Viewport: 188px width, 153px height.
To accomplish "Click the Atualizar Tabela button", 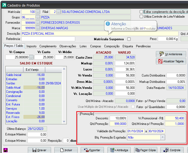I will click(171, 61).
